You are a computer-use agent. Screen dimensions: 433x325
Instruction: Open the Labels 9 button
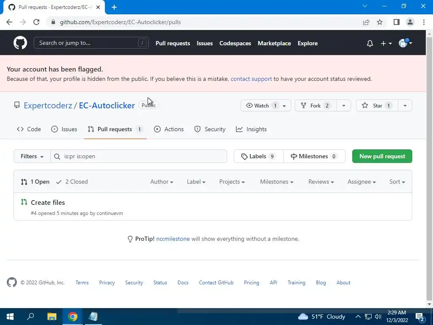coord(259,156)
